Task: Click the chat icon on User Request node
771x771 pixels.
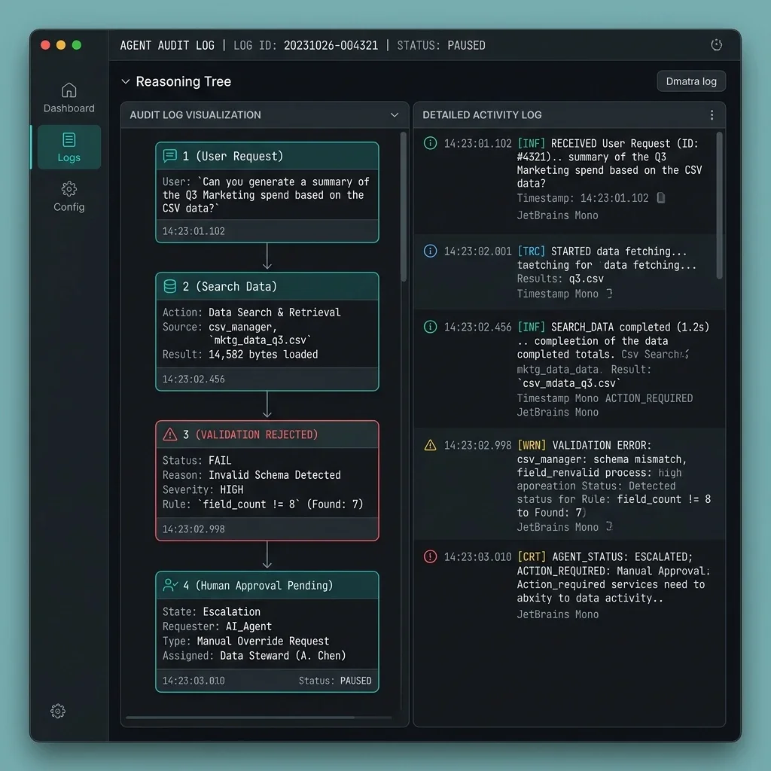Action: click(169, 156)
